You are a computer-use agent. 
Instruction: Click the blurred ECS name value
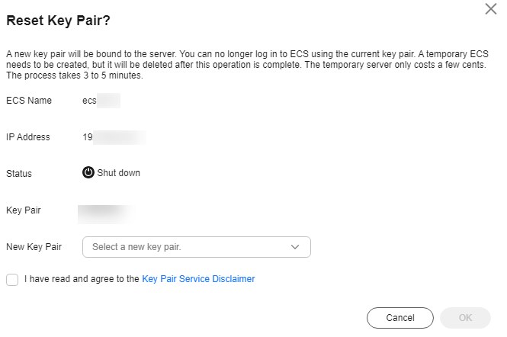coord(101,101)
